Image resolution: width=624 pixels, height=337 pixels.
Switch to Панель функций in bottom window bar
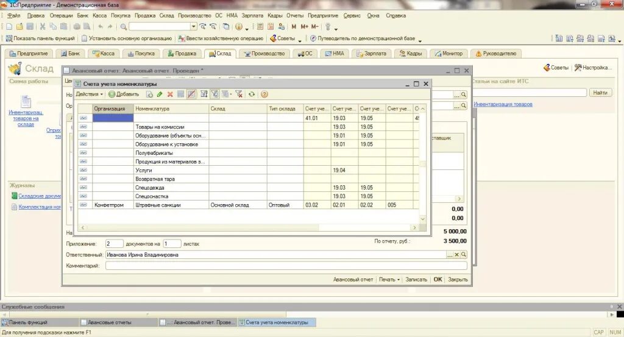[39, 322]
